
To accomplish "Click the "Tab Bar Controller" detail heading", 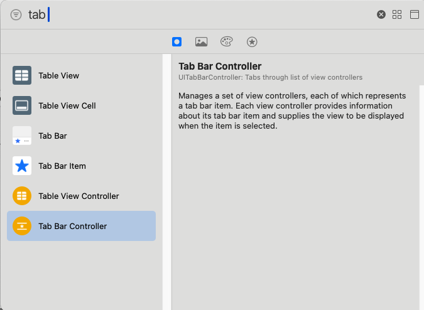I will (220, 67).
